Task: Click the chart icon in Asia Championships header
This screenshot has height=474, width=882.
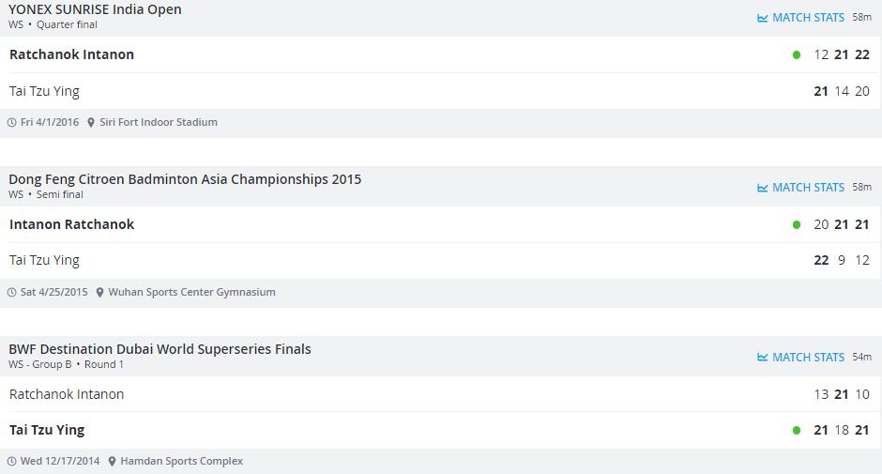Action: [763, 188]
